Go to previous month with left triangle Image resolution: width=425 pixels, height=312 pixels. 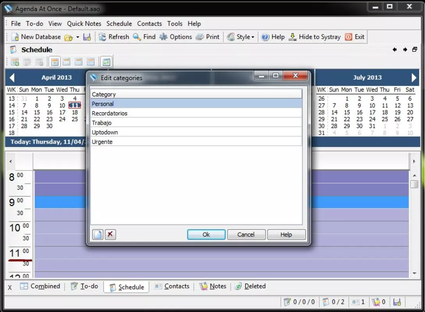[12, 78]
